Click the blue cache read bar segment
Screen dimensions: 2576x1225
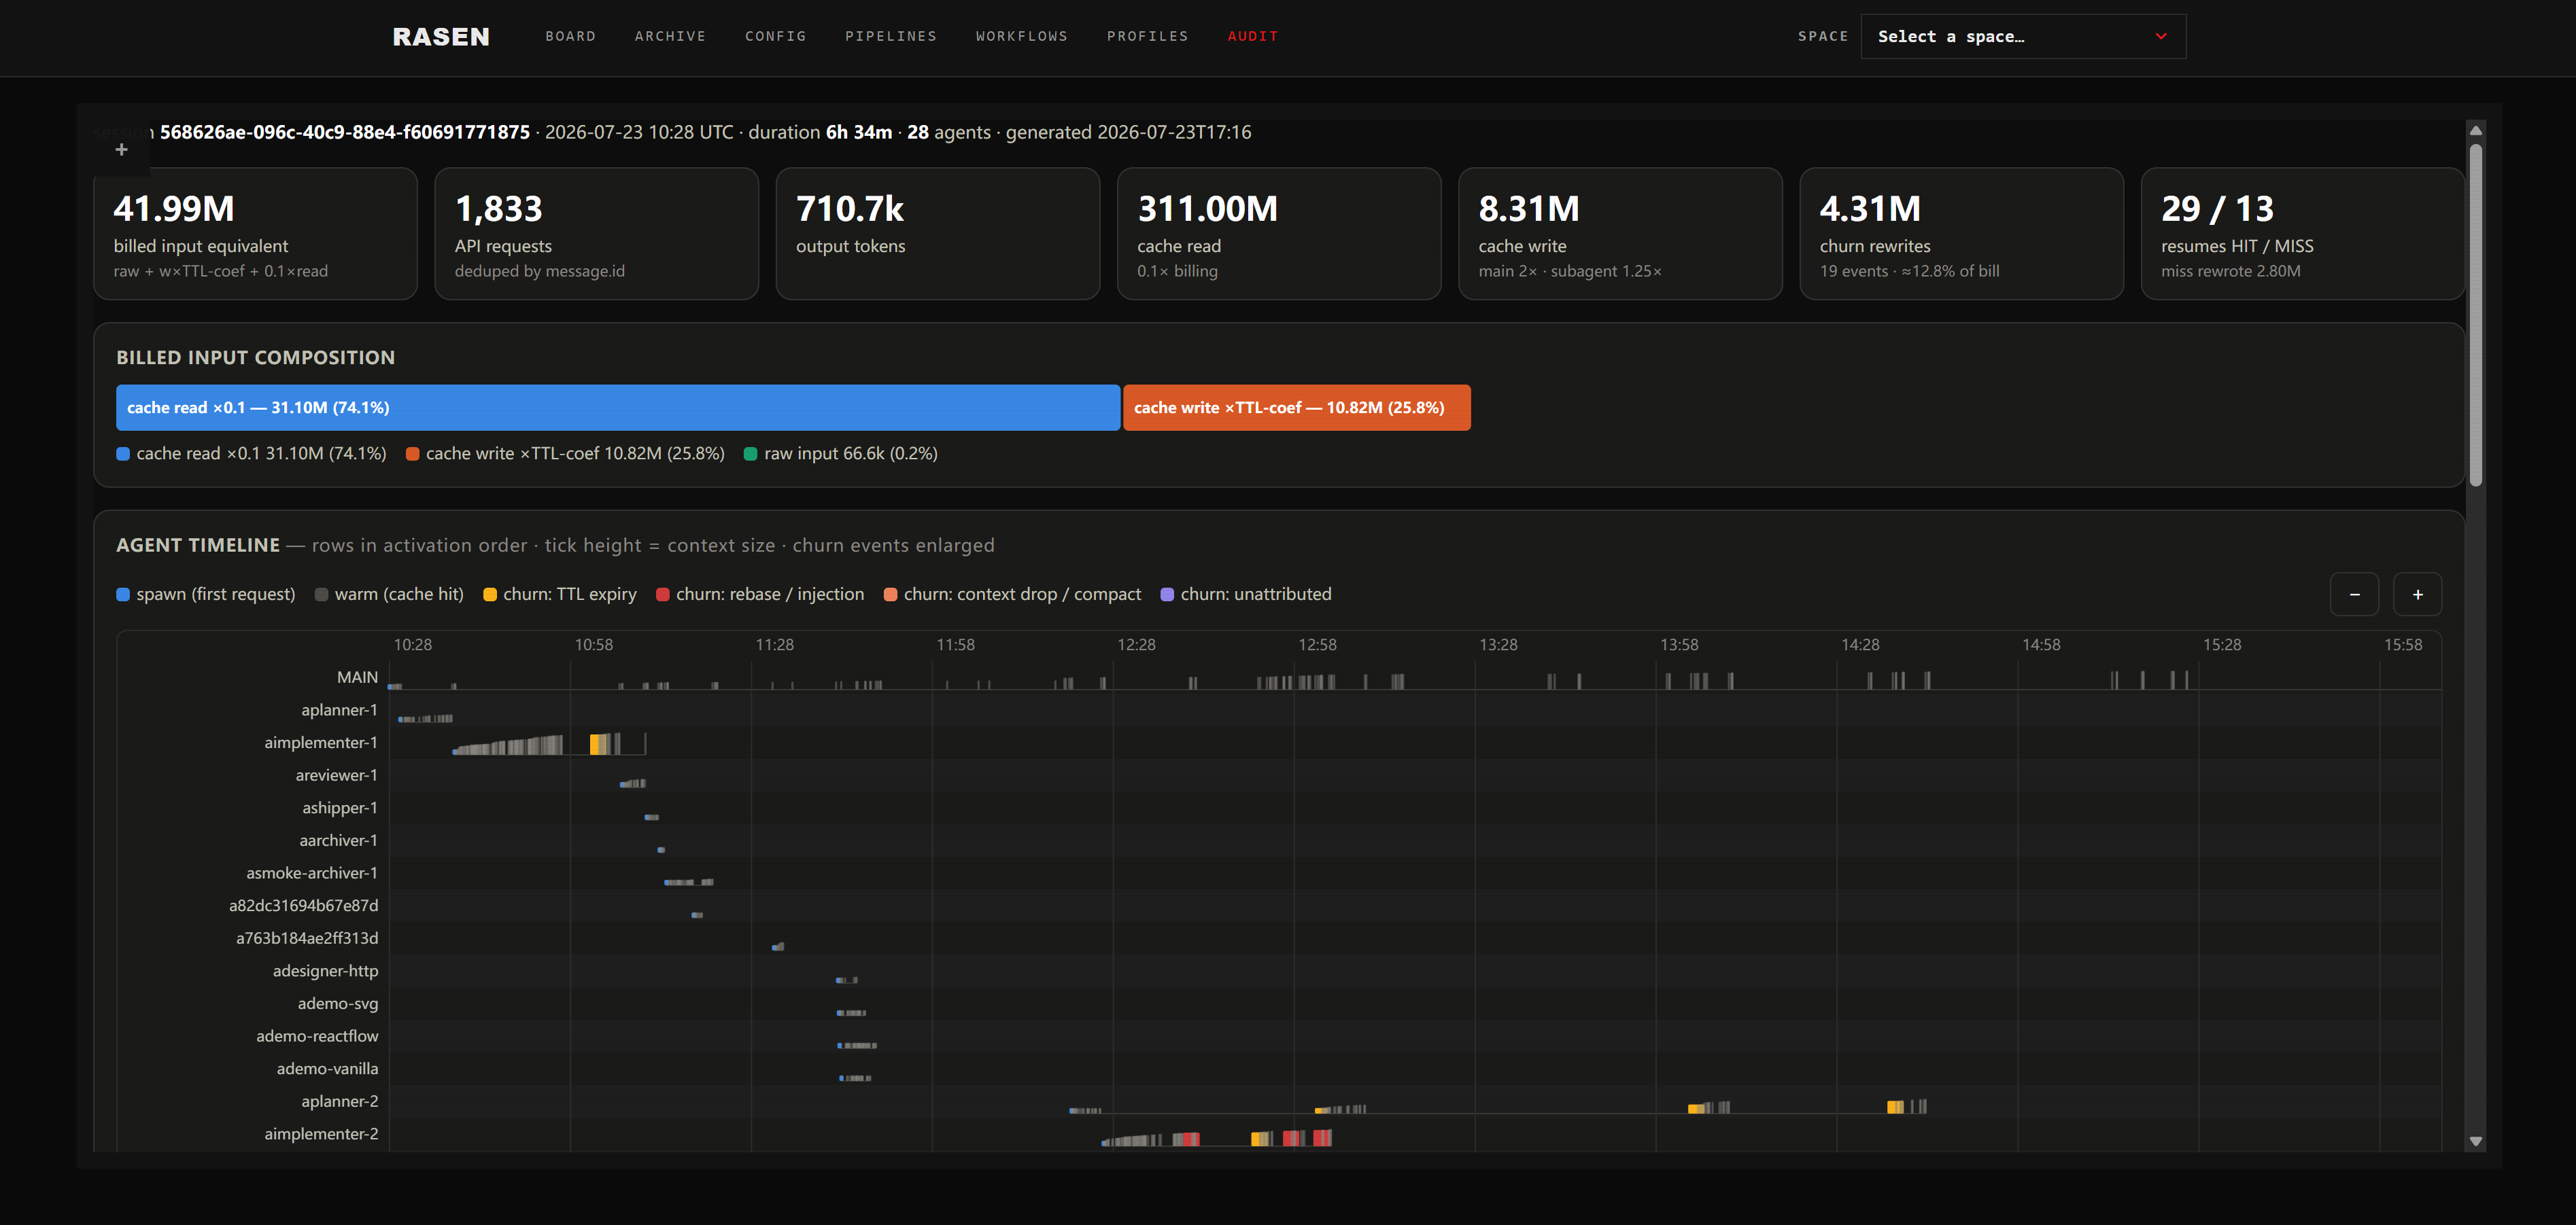[617, 408]
